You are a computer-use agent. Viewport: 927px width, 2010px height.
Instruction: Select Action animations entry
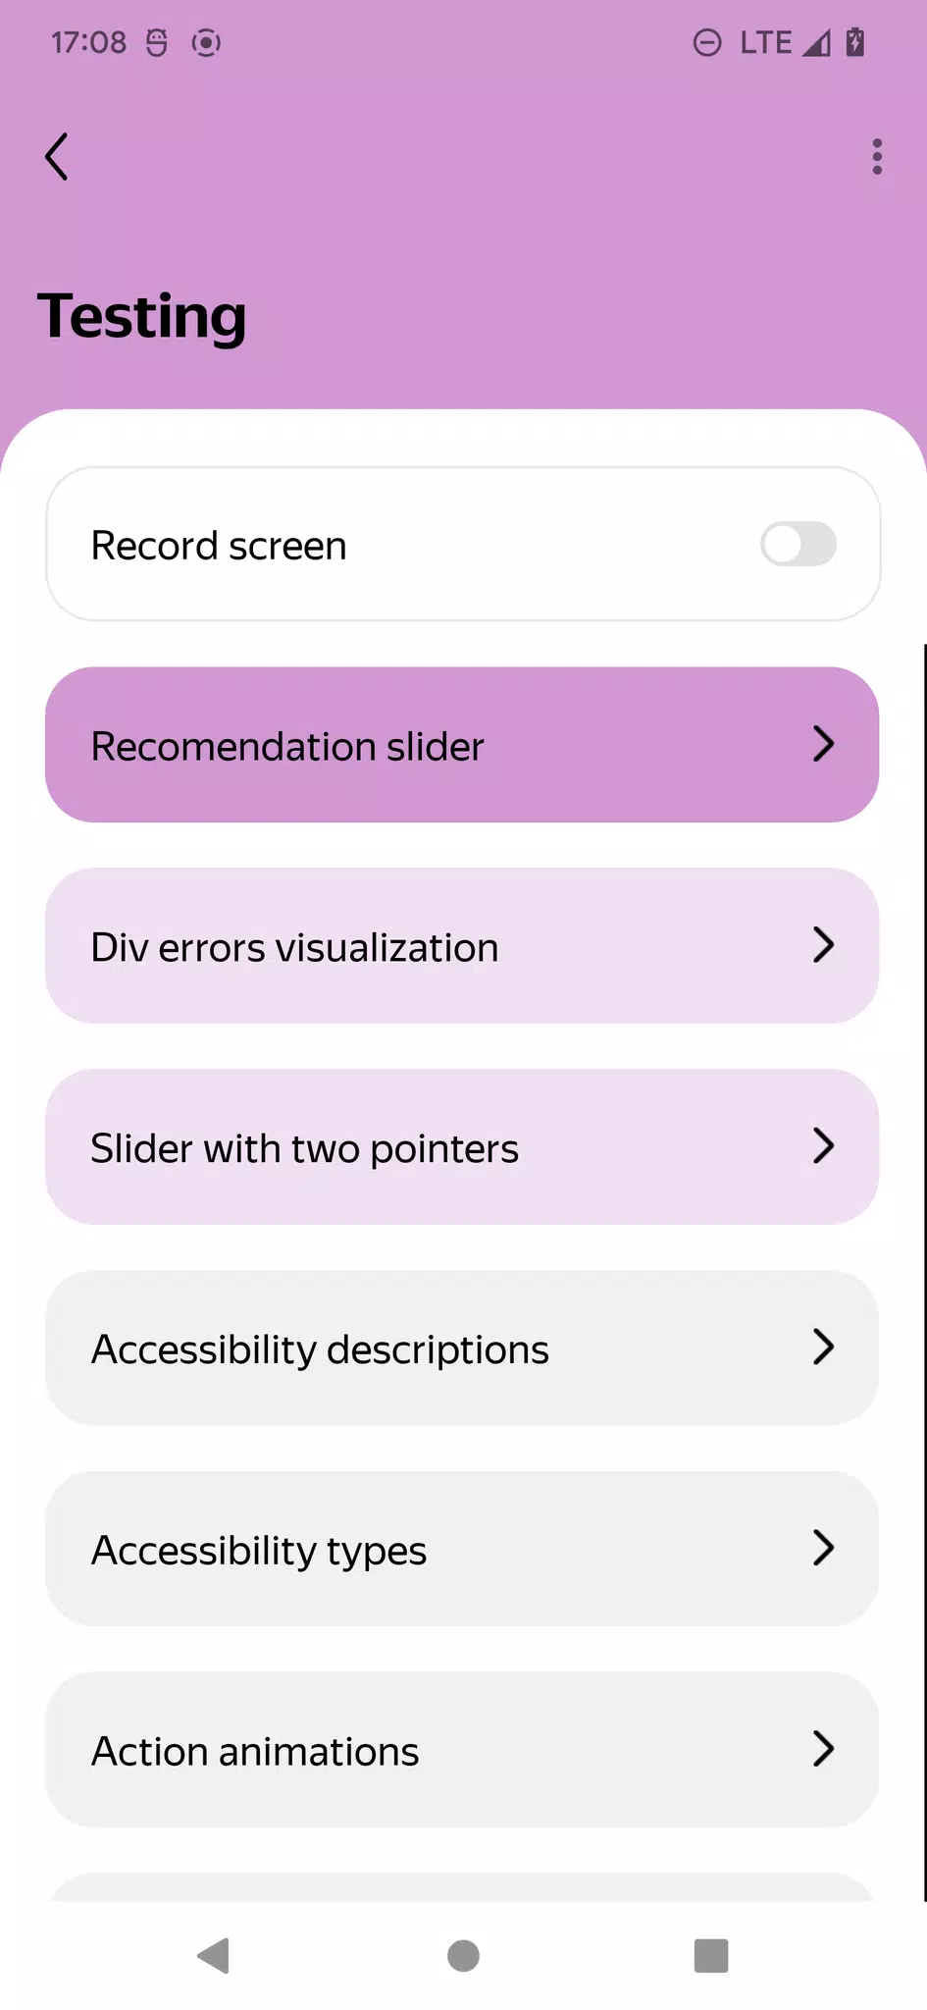[x=461, y=1750]
